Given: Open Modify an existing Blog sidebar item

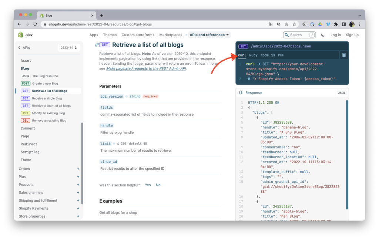Looking at the screenshot, I should 48,113.
